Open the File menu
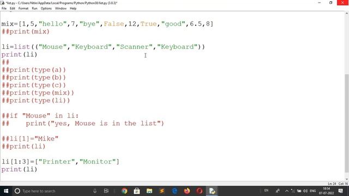Screen dimensions: 349x196 pyautogui.click(x=4, y=9)
